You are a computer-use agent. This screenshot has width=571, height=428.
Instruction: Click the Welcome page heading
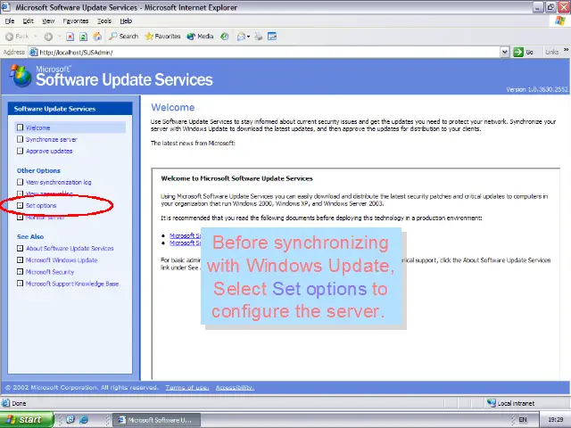pyautogui.click(x=173, y=107)
